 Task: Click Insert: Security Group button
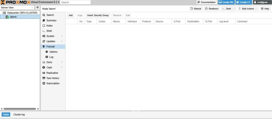98,15
